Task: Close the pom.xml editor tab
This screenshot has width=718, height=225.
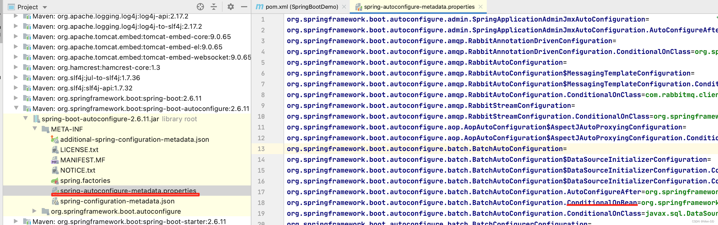Action: click(344, 7)
